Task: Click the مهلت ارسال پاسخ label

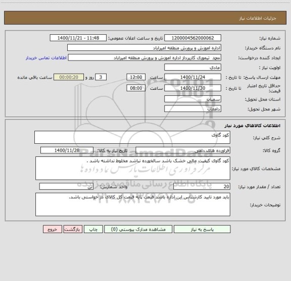Action: tap(262, 77)
